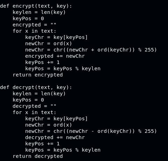Image resolution: width=168 pixels, height=161 pixels.
Task: Click the second 'for x in text:' loop
Action: pos(35,112)
